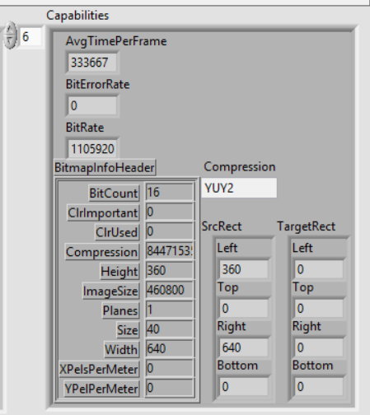Viewport: 370px width, 415px height.
Task: Click the TargetRect Left value field
Action: coord(319,269)
